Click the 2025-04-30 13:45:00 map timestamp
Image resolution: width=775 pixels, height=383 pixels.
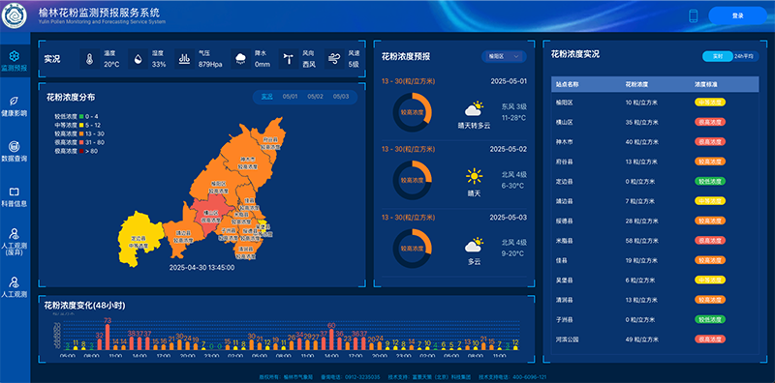[201, 268]
